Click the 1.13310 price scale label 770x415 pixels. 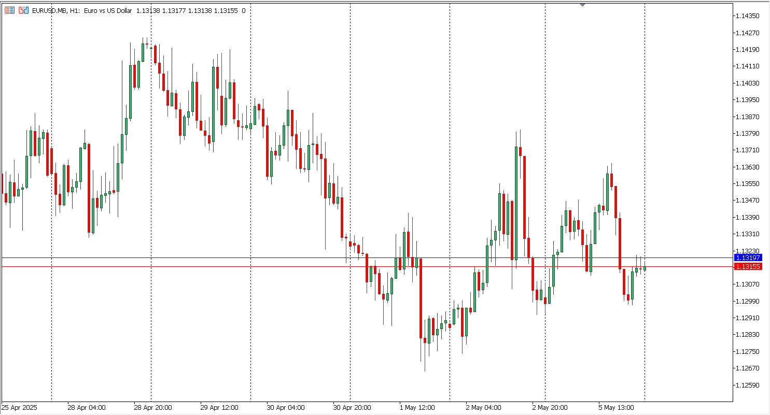click(749, 234)
